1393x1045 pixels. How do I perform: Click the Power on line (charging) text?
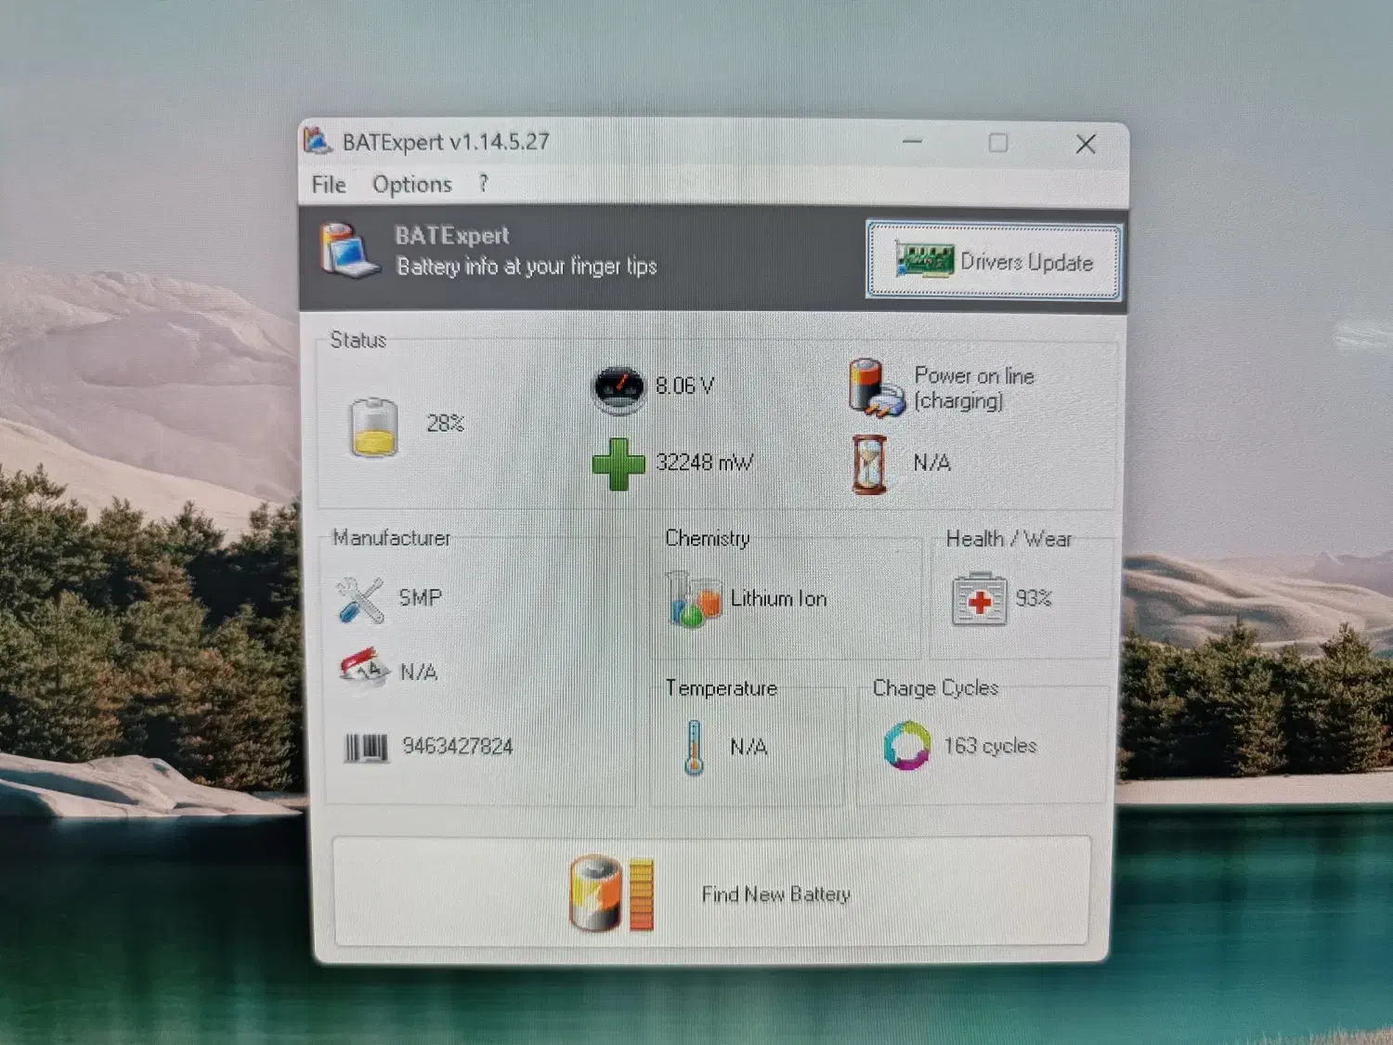[x=974, y=388]
